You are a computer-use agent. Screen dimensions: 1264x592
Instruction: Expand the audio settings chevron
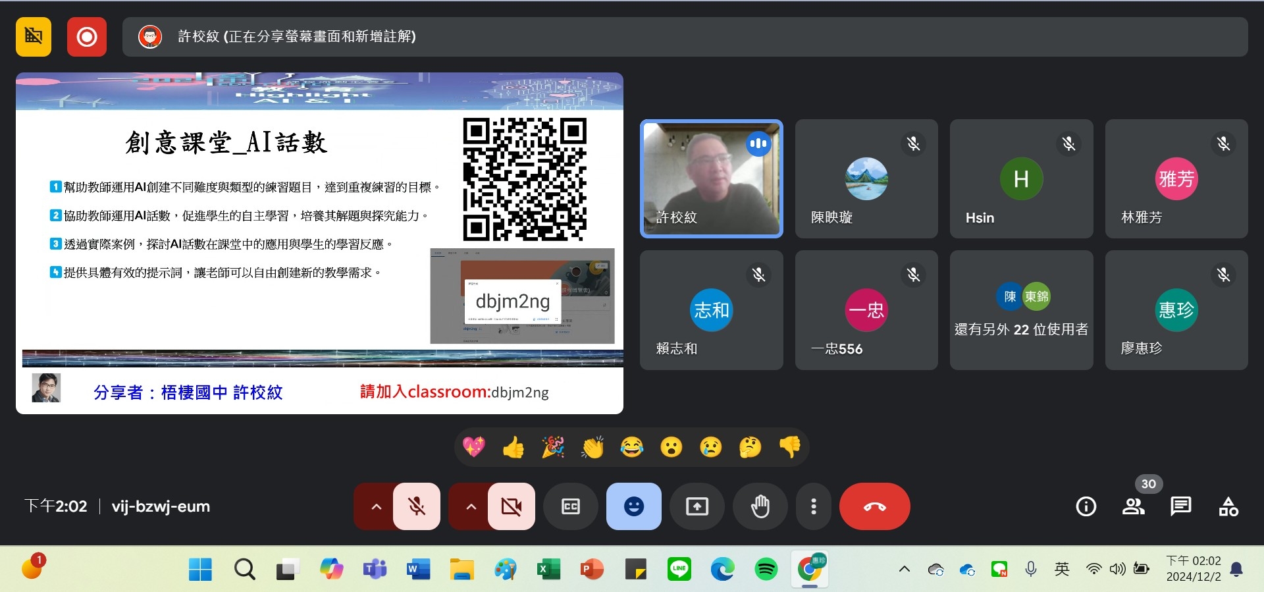click(x=376, y=506)
